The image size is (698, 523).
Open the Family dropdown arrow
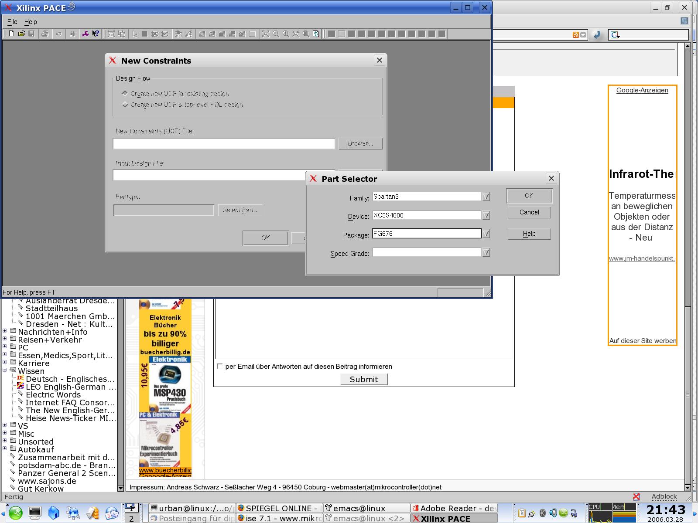point(486,197)
